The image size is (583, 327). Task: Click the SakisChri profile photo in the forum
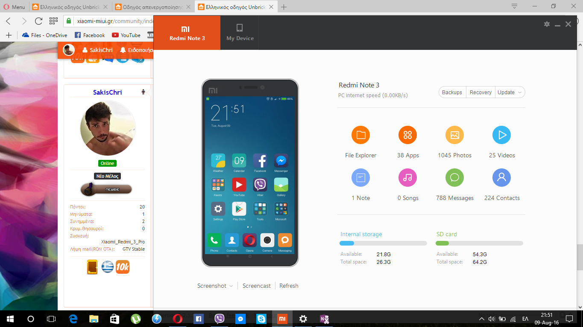coord(108,128)
